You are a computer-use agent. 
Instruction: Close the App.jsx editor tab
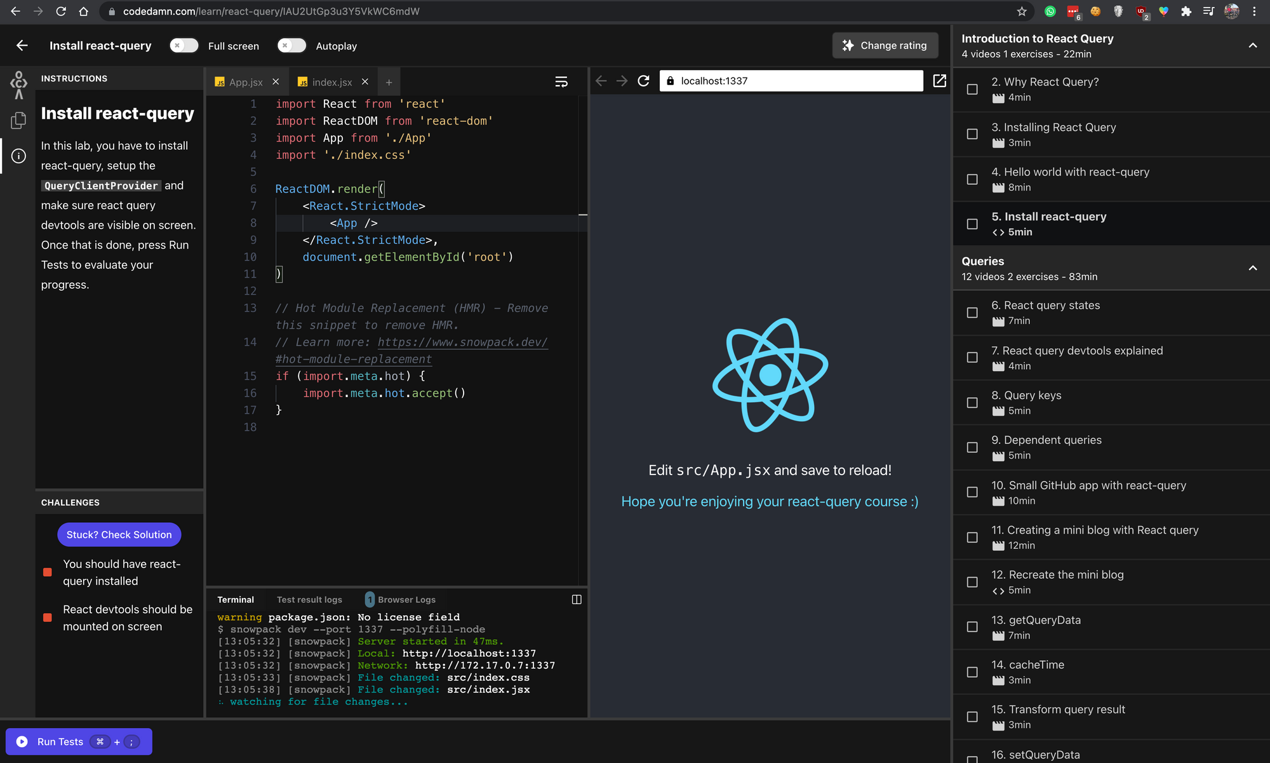(276, 82)
